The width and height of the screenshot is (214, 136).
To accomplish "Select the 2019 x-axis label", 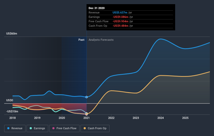I will 37,118.
